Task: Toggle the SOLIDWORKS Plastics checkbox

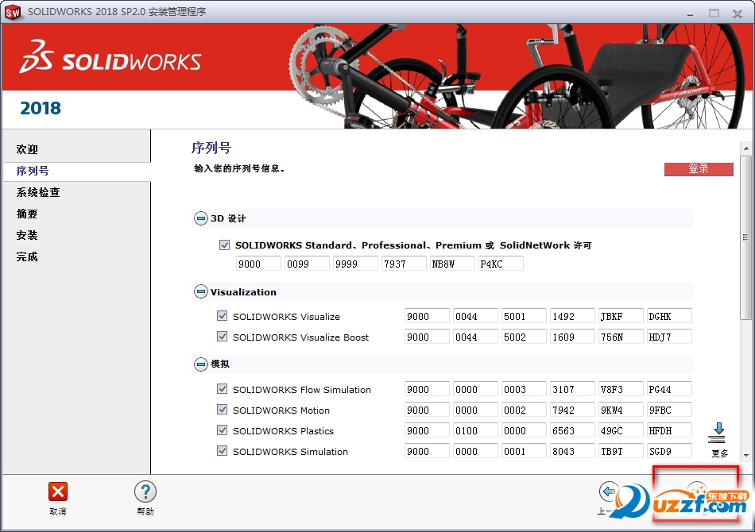Action: [222, 430]
